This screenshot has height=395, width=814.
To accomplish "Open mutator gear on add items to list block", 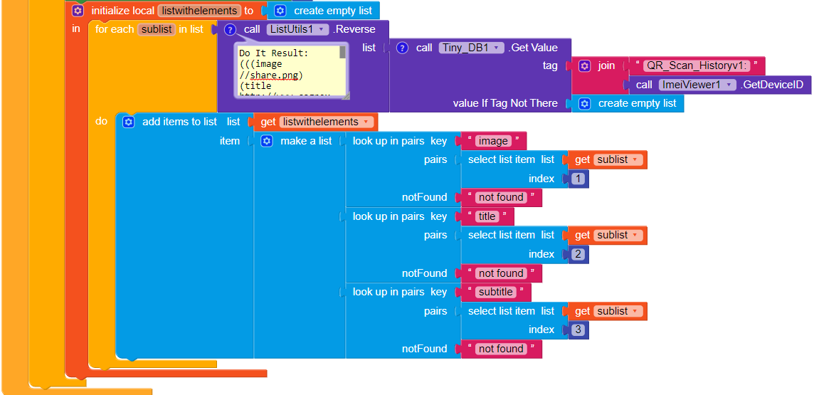I will point(129,122).
